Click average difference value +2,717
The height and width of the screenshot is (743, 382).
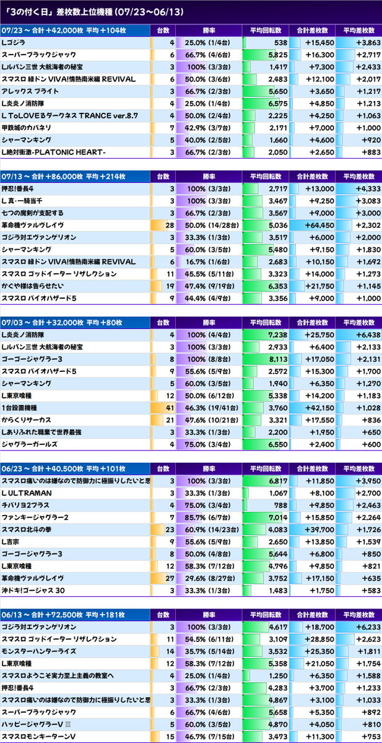[368, 55]
